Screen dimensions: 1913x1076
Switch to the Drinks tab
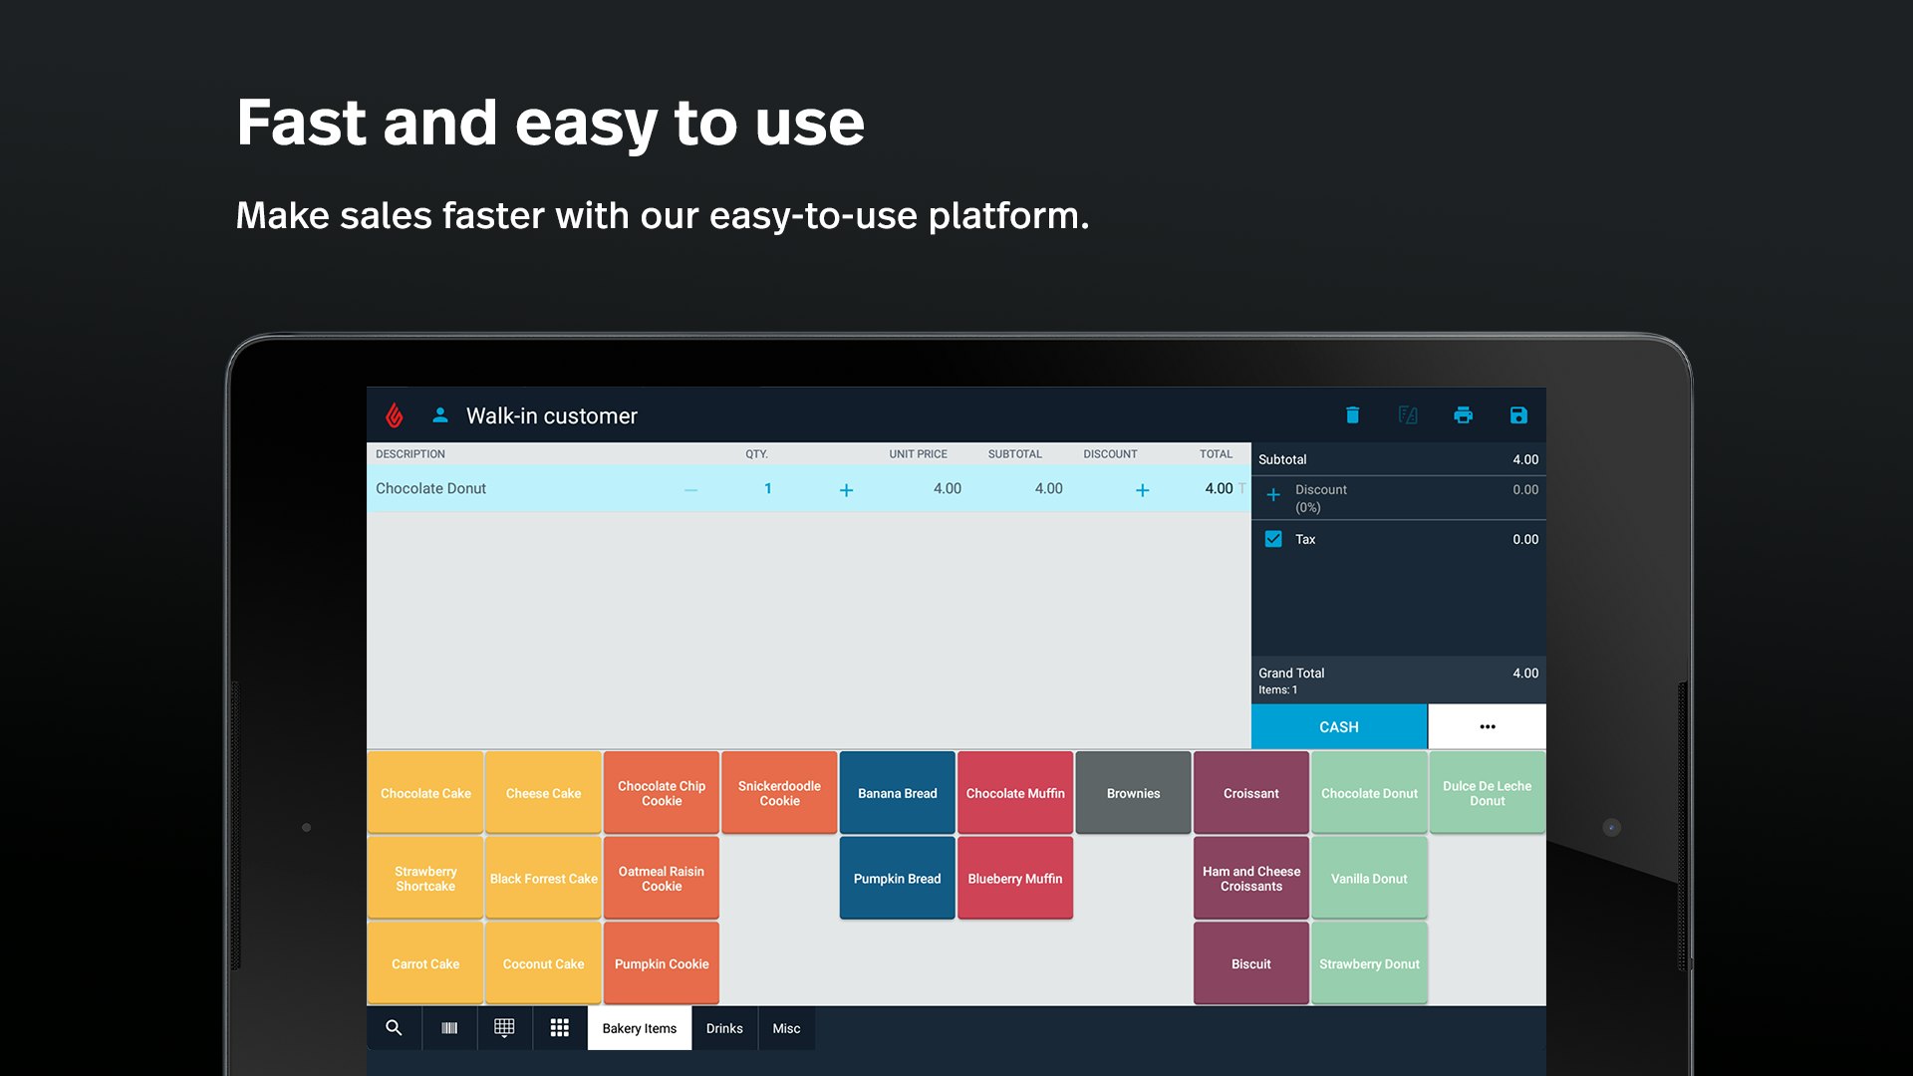coord(724,1028)
